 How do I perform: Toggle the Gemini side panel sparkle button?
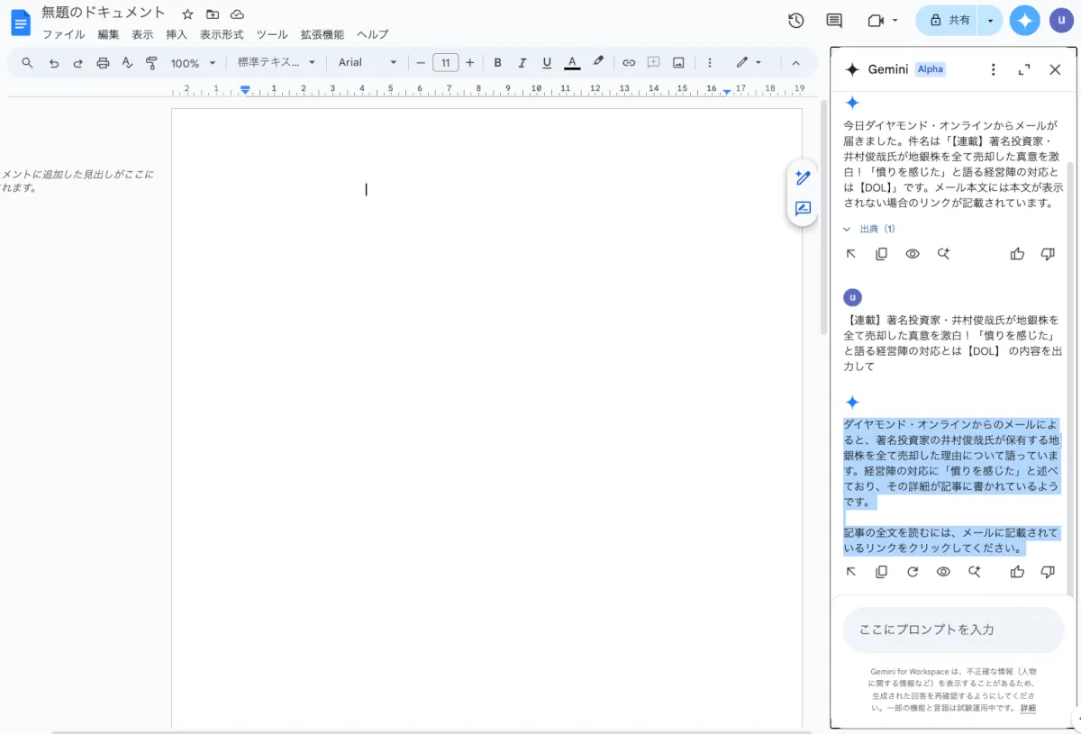click(x=1024, y=20)
